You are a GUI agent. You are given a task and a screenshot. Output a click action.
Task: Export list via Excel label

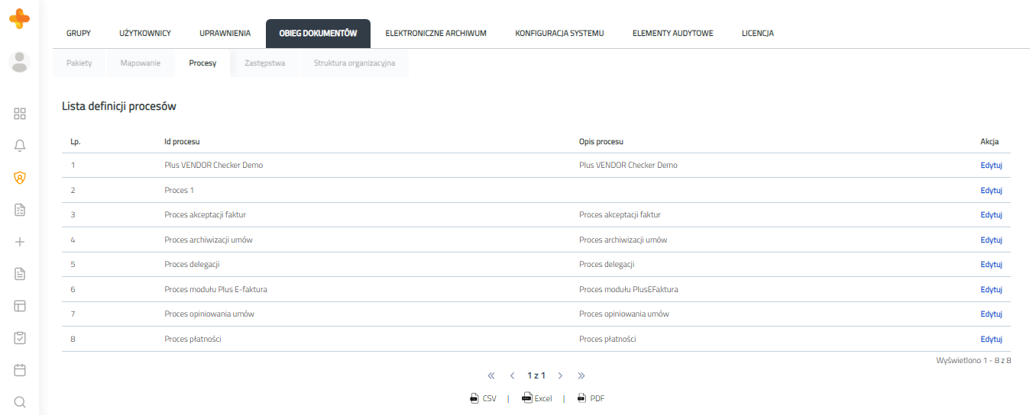click(x=542, y=398)
